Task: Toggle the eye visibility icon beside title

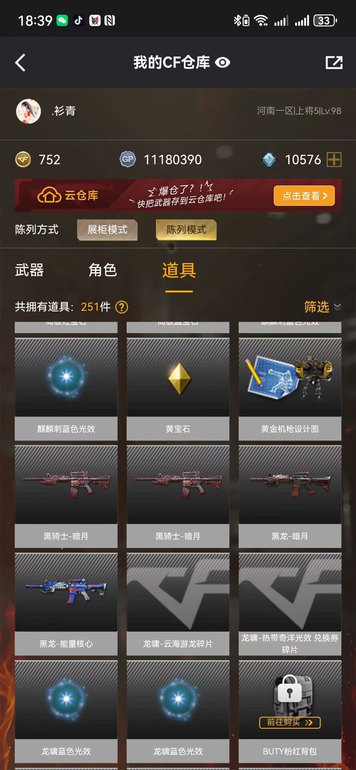Action: click(x=222, y=63)
